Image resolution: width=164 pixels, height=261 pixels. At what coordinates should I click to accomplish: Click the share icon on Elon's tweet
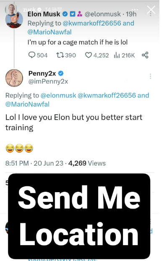(x=145, y=55)
